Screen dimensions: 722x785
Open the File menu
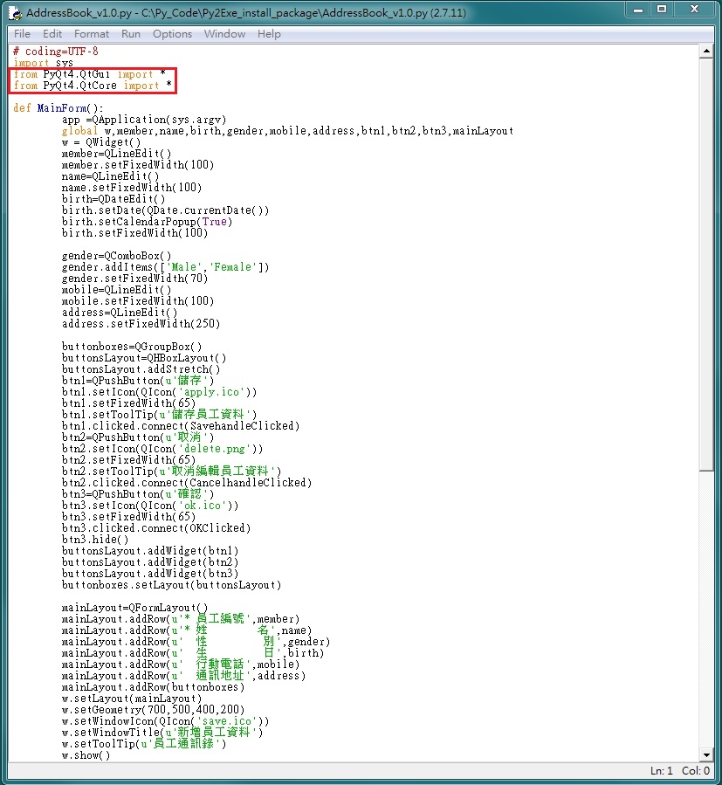pos(21,34)
